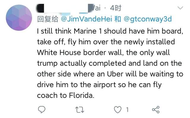Click the line mentioning 'an Uber will be waiting'
The image size is (190, 118).
[x=110, y=74]
